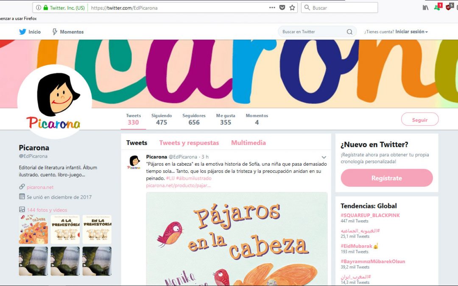The height and width of the screenshot is (286, 458).
Task: Click the 'Se unió en diciembre de 2017' text
Action: pyautogui.click(x=59, y=197)
